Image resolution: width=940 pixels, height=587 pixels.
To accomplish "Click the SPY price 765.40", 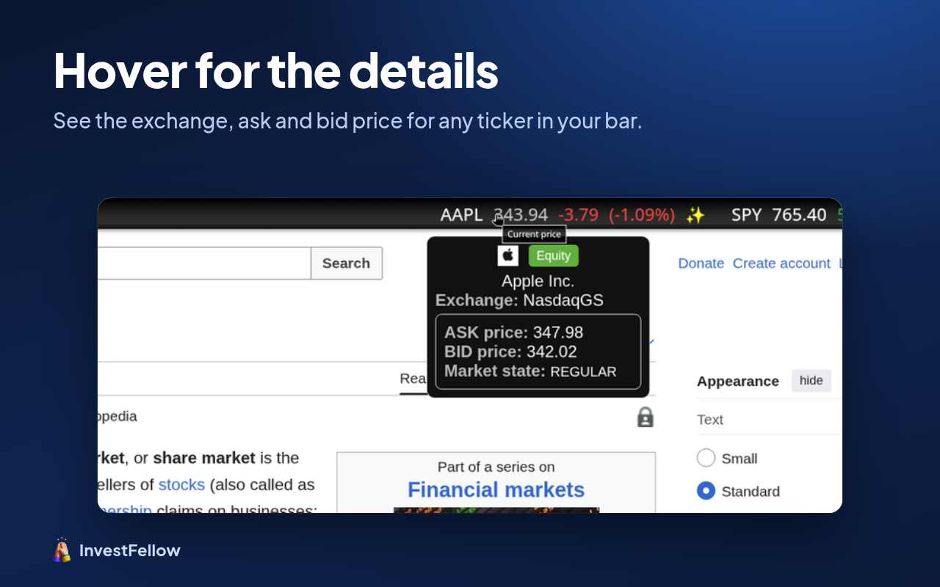I will [x=799, y=215].
